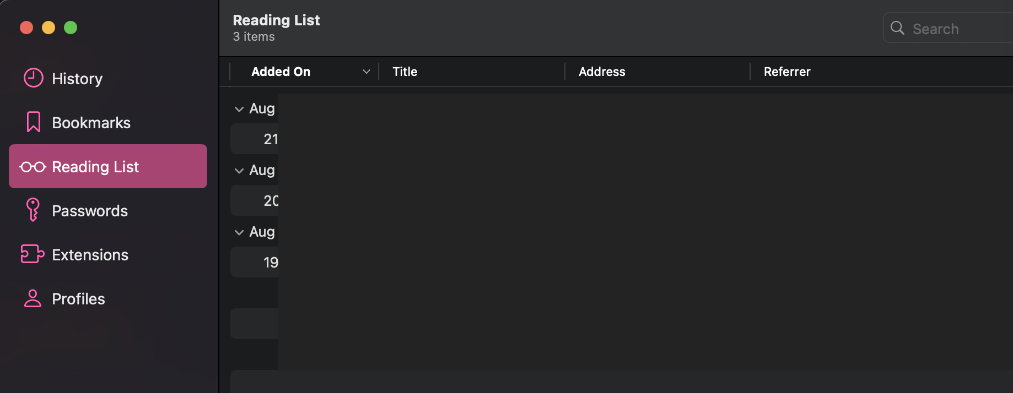Collapse the first Aug date group
The width and height of the screenshot is (1013, 393).
click(239, 109)
